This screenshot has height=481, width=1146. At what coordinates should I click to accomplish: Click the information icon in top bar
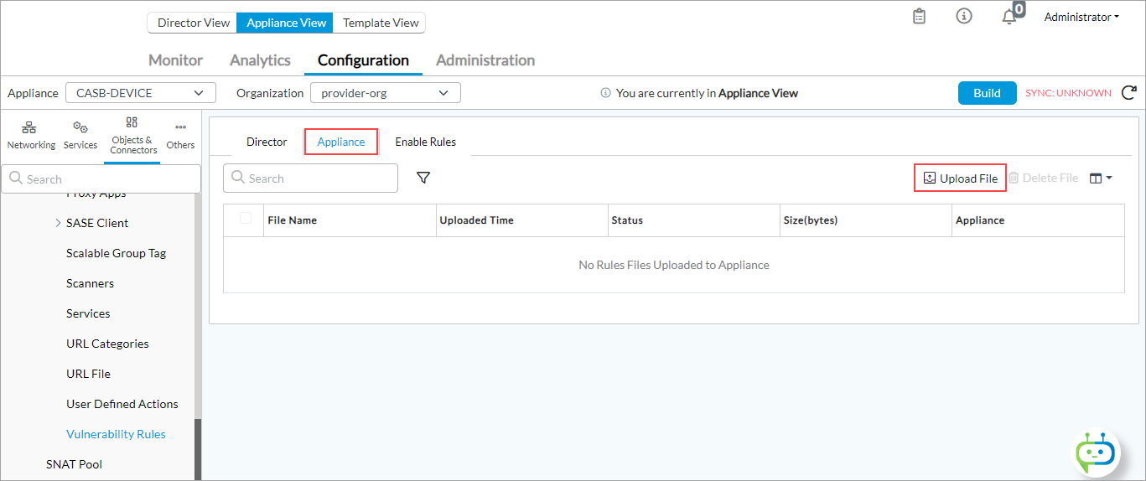pos(964,17)
